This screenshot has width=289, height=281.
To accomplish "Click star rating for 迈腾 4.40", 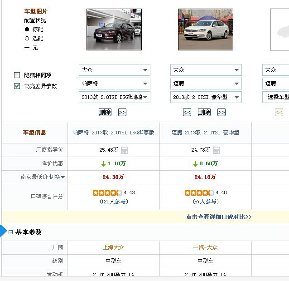I will [x=199, y=193].
